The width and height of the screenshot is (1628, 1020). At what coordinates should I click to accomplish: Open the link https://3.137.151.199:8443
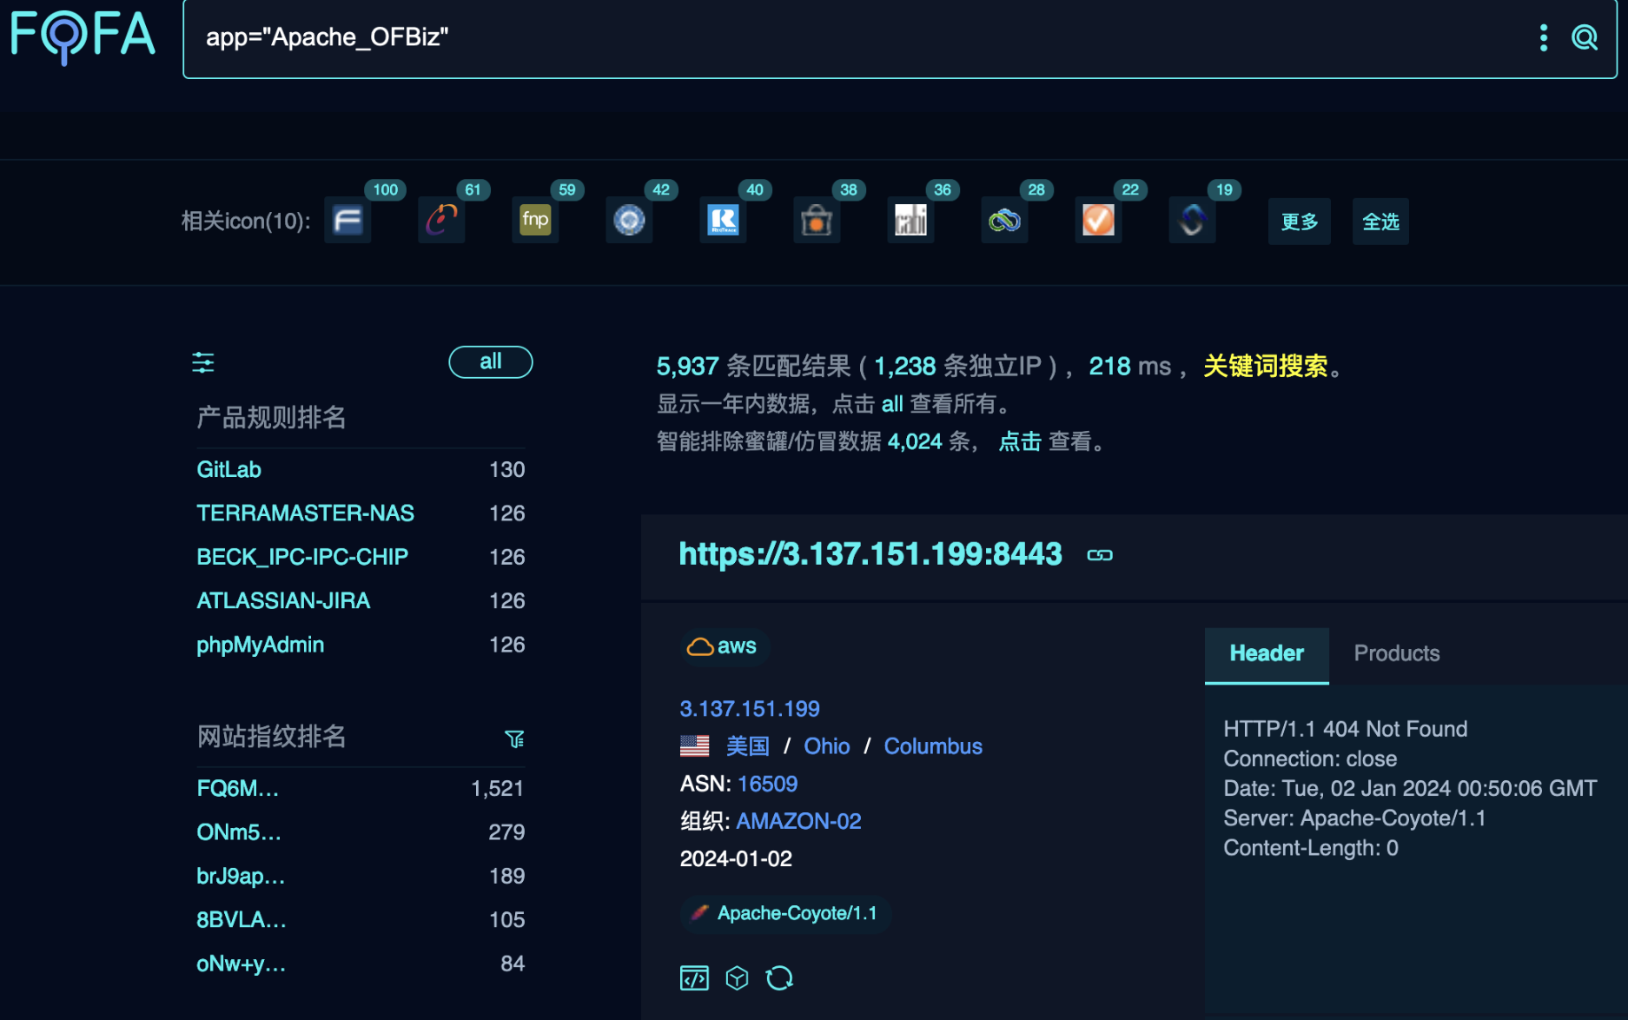click(x=870, y=553)
